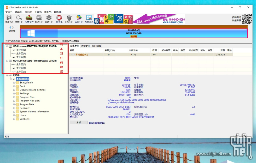
Task: Open the 工具(T) menu
Action: [x=38, y=12]
